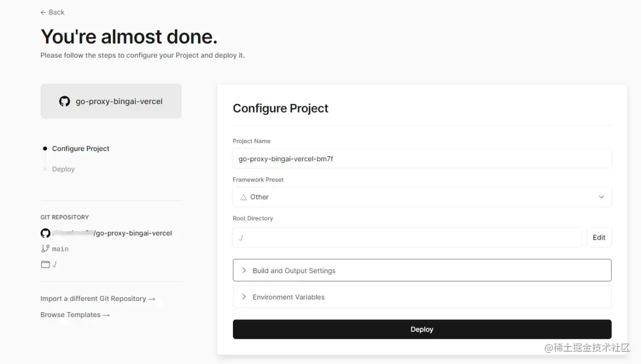
Task: Open the Framework Preset dropdown
Action: click(422, 197)
